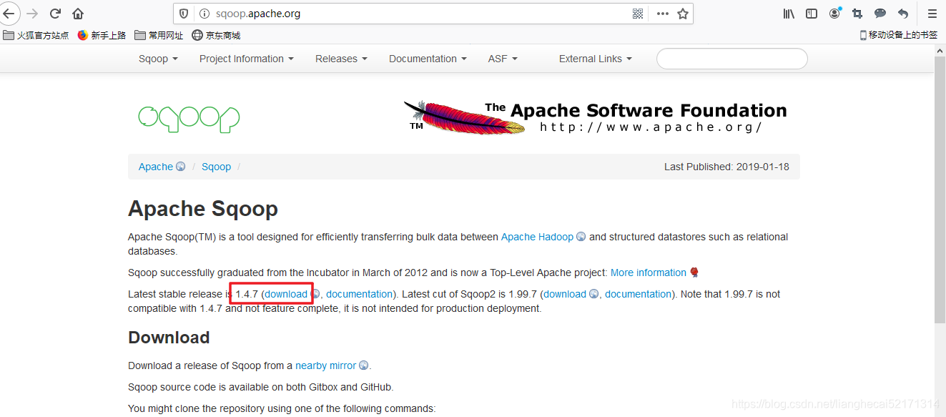Image resolution: width=946 pixels, height=417 pixels.
Task: Open 新手上路 Firefox bookmark
Action: click(x=102, y=35)
